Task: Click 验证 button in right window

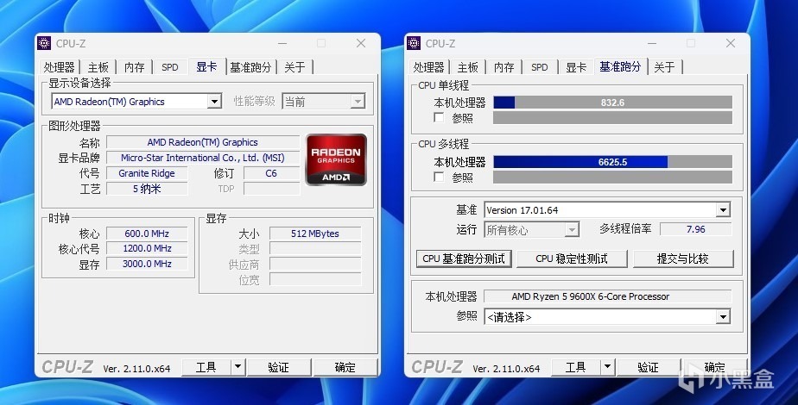Action: [x=648, y=367]
